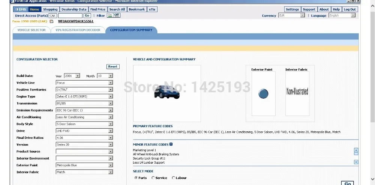The height and width of the screenshot is (185, 375).
Task: Select the Labour mode radio button
Action: pos(173,178)
